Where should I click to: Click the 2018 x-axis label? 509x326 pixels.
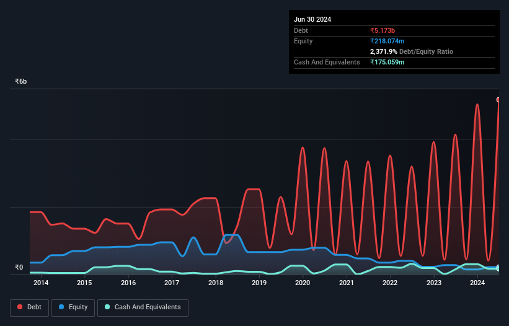tap(216, 283)
